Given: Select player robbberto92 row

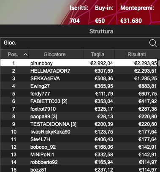Looking at the screenshot, I should click(79, 162).
